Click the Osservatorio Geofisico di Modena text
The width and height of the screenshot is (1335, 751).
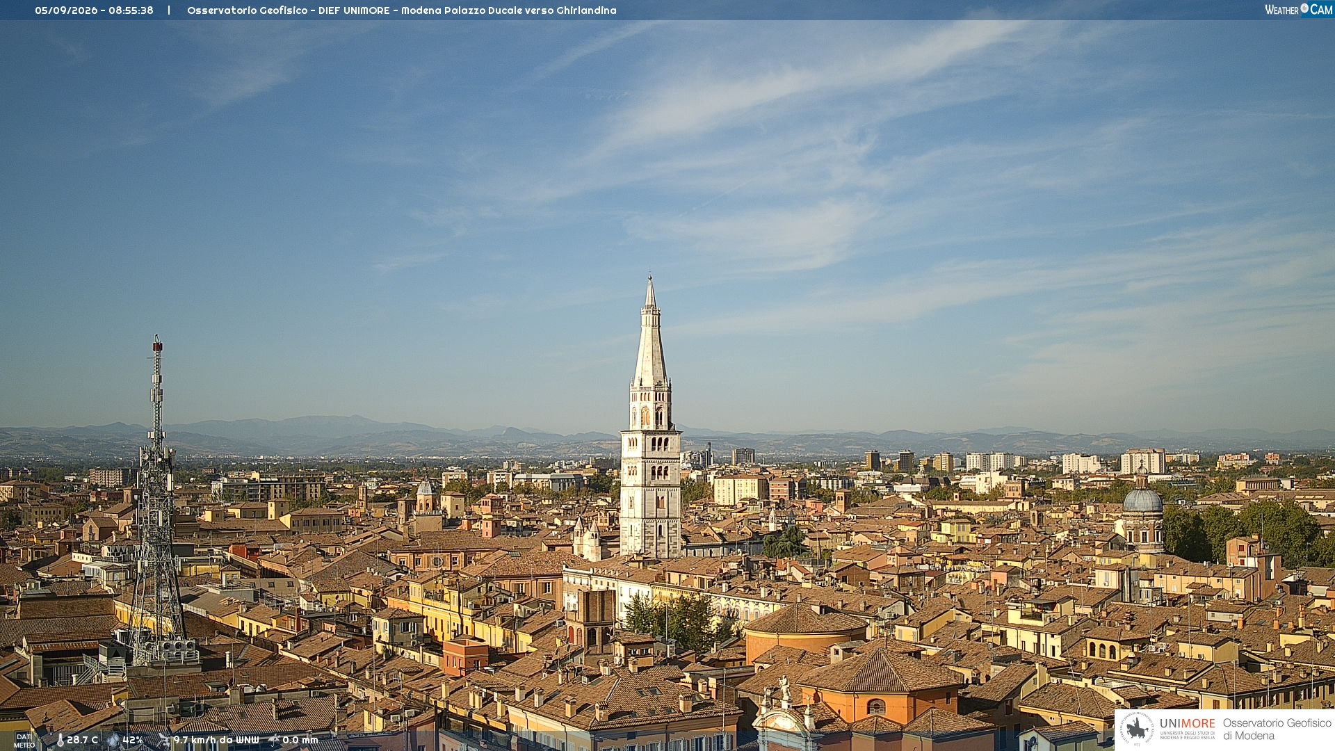pos(1277,729)
